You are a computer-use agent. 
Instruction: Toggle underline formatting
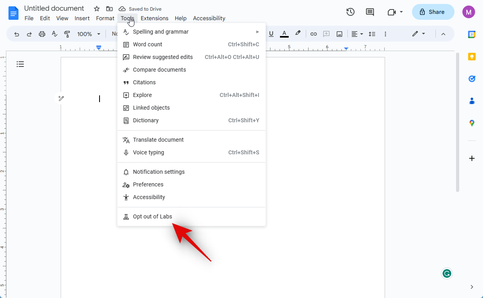[x=271, y=34]
